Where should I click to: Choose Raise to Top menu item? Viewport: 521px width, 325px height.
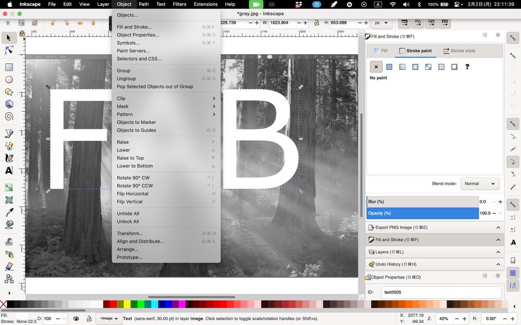pos(166,158)
